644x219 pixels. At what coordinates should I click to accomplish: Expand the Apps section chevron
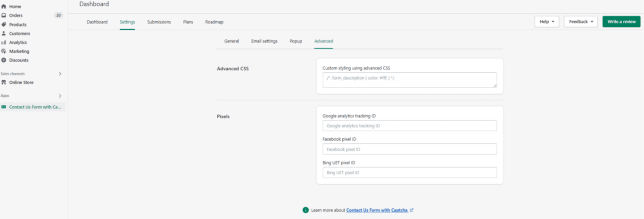[60, 96]
